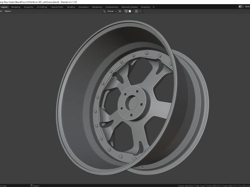The height and width of the screenshot is (187, 250).
Task: Click the scene statistics text in status bar
Action: point(214,186)
